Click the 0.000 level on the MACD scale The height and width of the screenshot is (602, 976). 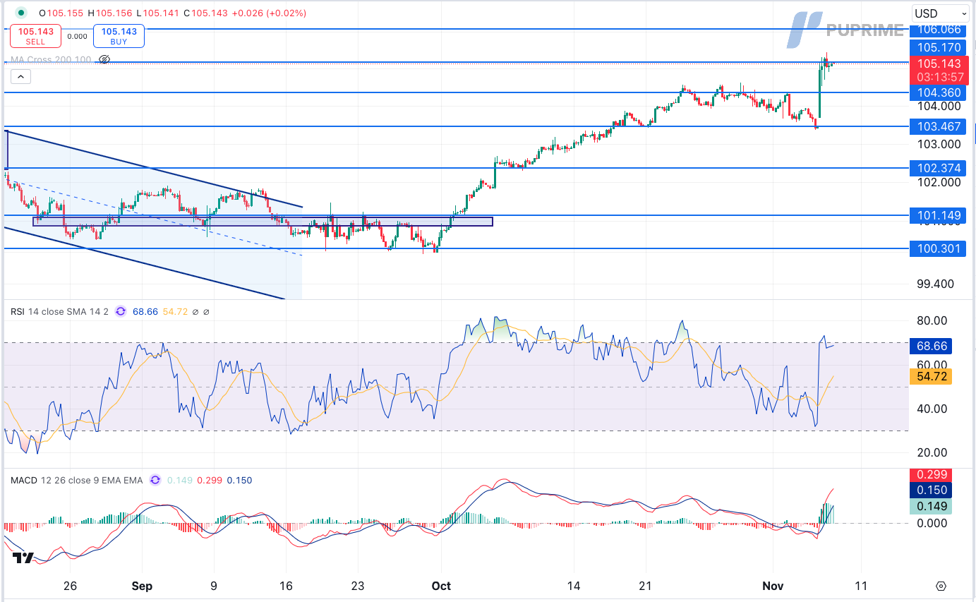(x=932, y=523)
